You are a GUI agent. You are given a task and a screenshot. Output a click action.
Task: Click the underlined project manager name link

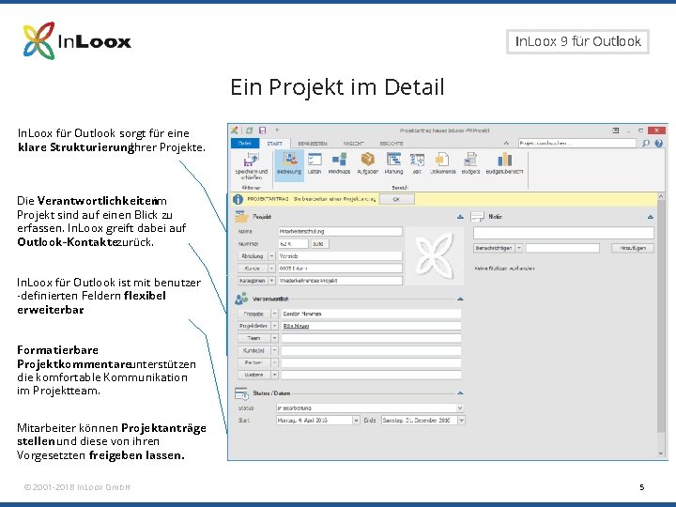[296, 326]
